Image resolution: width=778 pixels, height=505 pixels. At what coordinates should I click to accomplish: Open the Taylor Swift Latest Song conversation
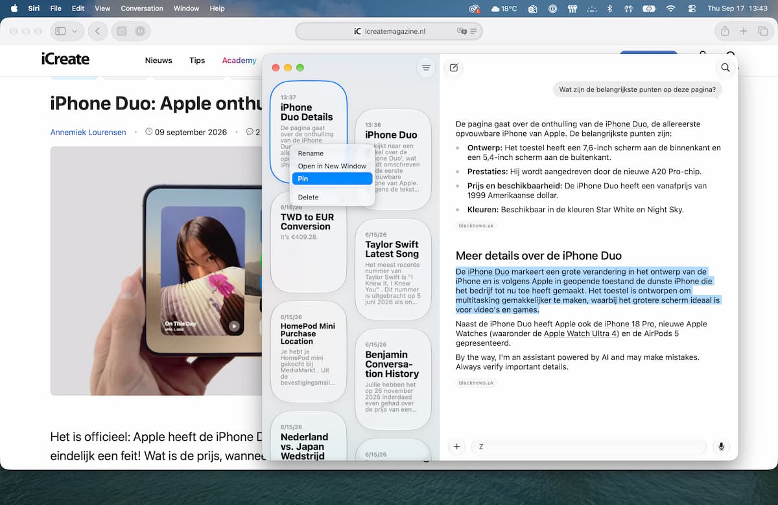click(393, 269)
